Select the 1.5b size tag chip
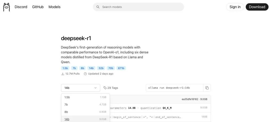The height and width of the screenshot is (122, 272). click(x=65, y=68)
